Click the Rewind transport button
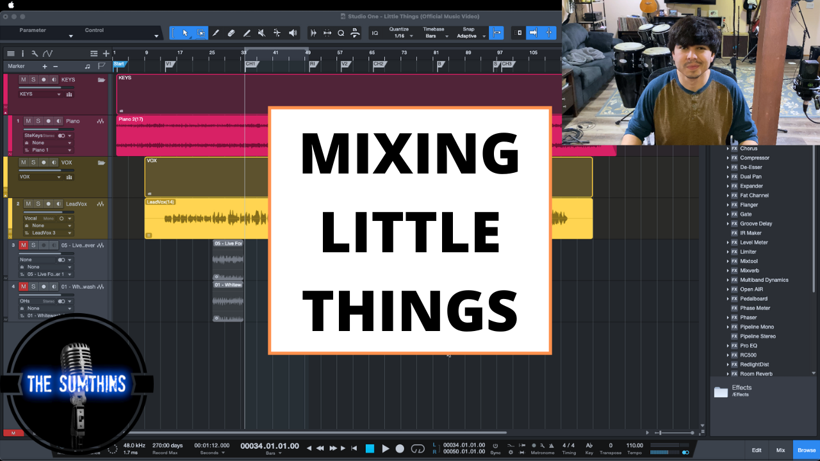Image resolution: width=820 pixels, height=461 pixels. (320, 449)
